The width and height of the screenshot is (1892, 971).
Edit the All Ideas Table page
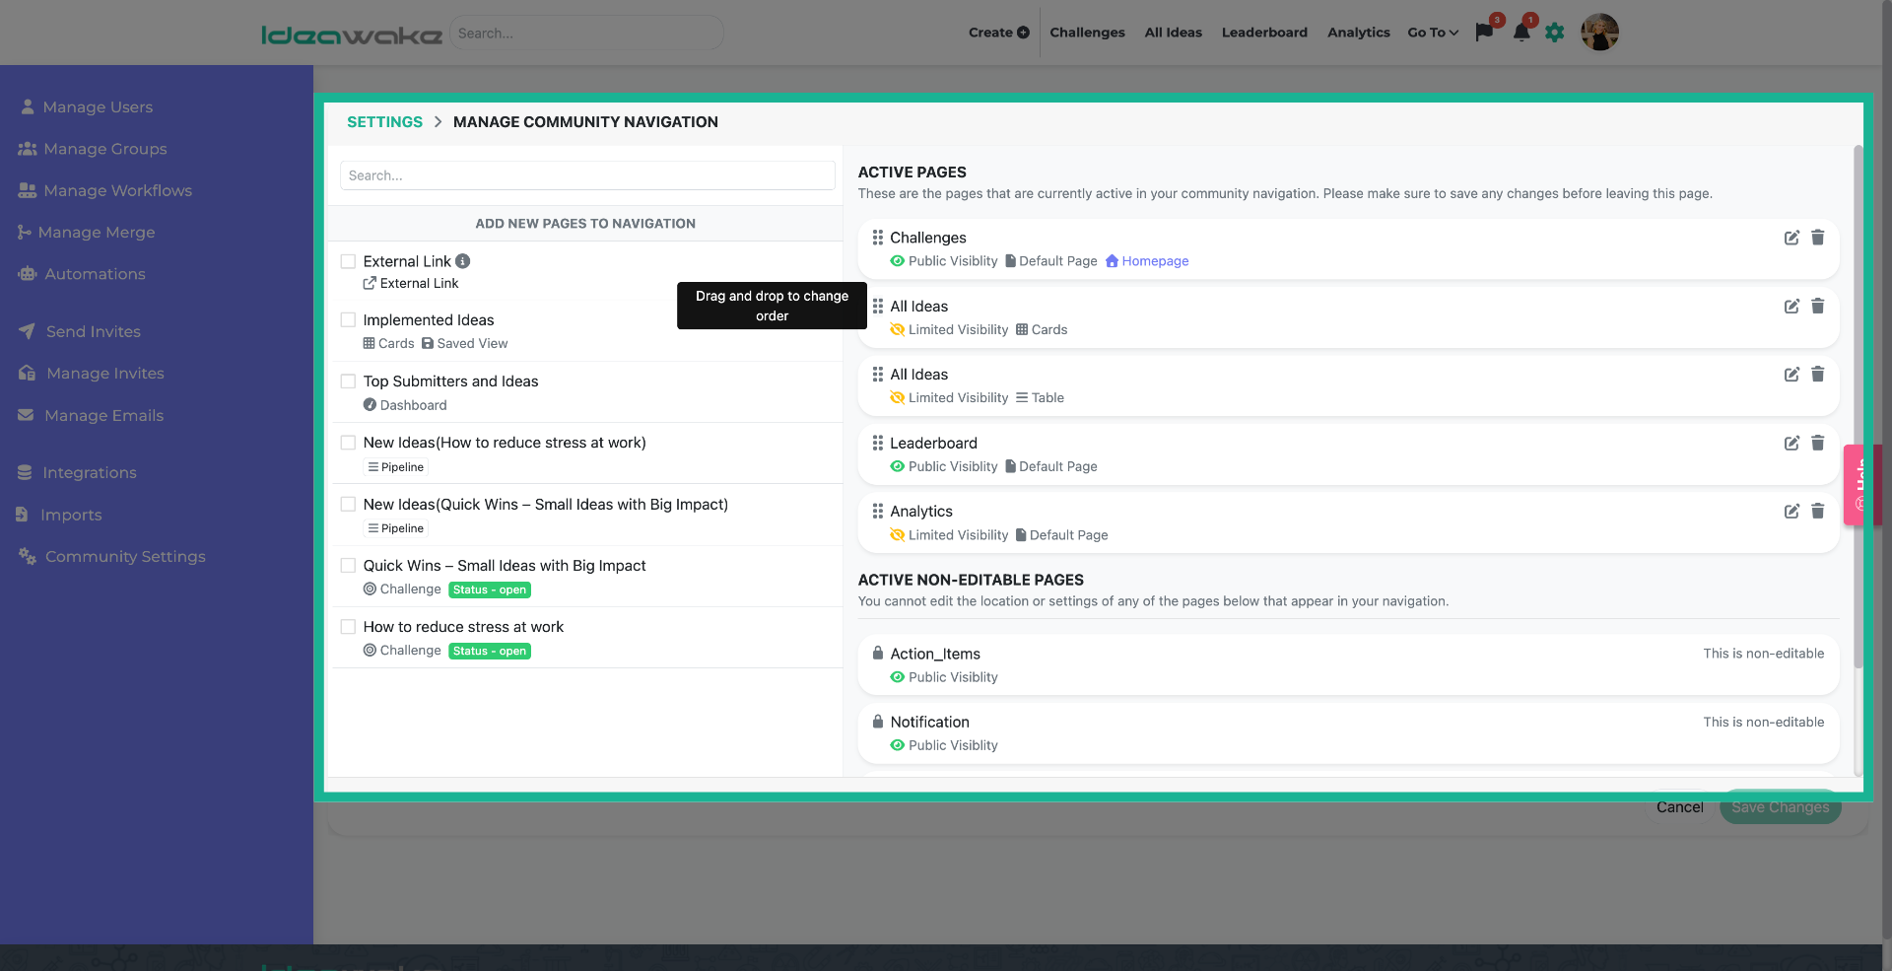click(x=1791, y=375)
